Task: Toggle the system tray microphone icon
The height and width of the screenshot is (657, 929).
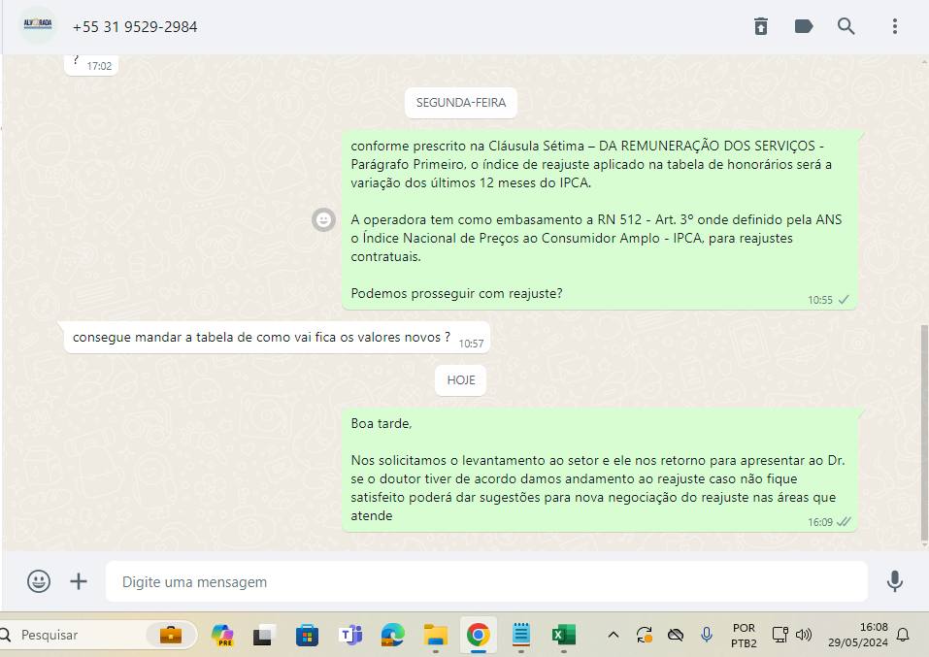Action: 707,635
